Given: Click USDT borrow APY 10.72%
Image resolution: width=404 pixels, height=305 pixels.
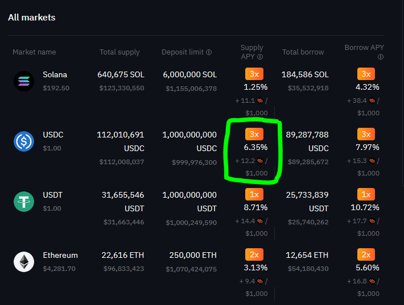Looking at the screenshot, I should [x=365, y=207].
